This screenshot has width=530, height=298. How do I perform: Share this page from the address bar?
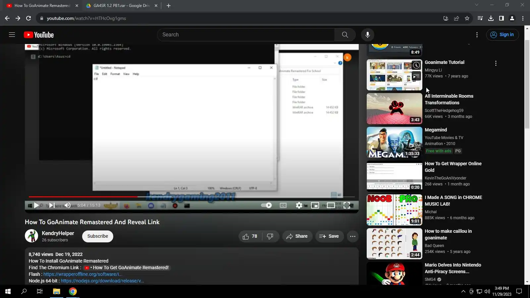456,18
